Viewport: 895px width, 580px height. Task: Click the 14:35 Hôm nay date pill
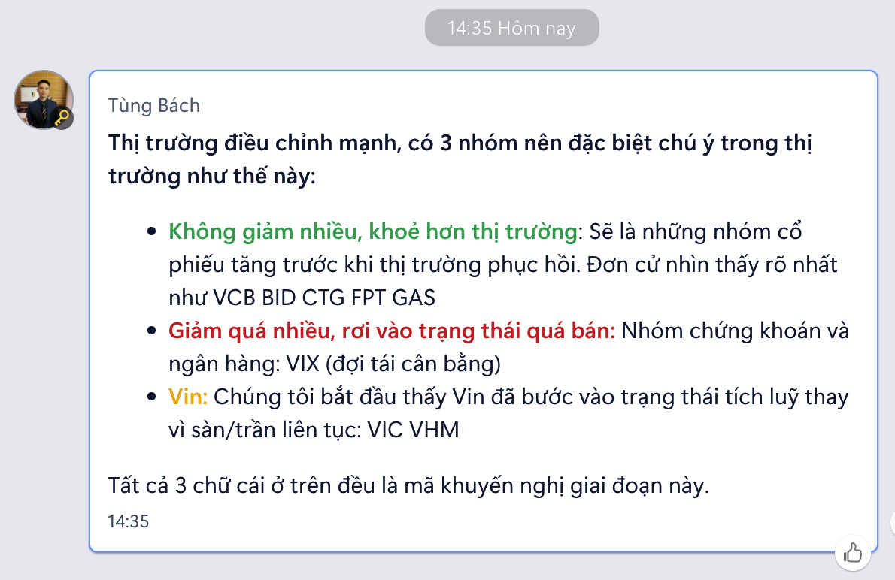511,27
